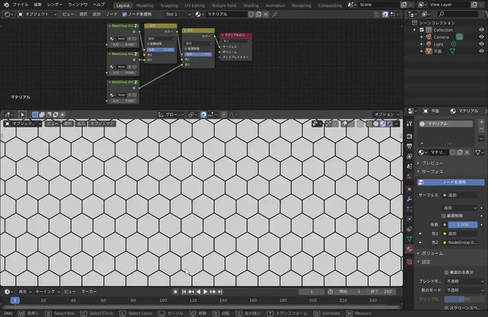
Task: Toggle 範囲制限 clamp checkbox in properties
Action: pos(444,216)
